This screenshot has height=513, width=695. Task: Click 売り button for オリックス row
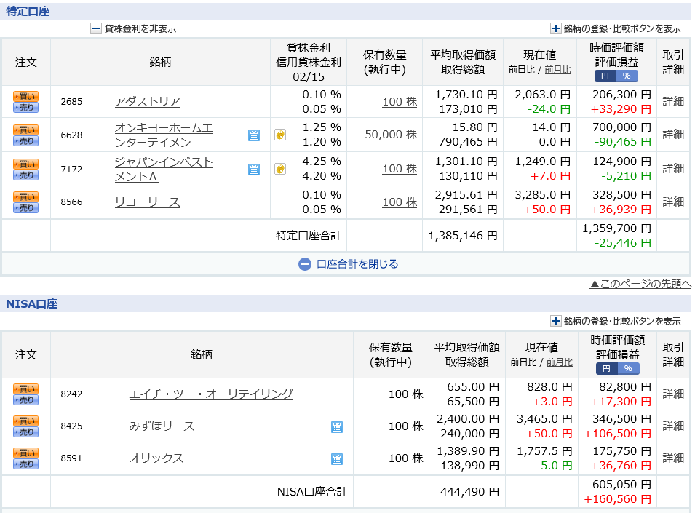[25, 464]
